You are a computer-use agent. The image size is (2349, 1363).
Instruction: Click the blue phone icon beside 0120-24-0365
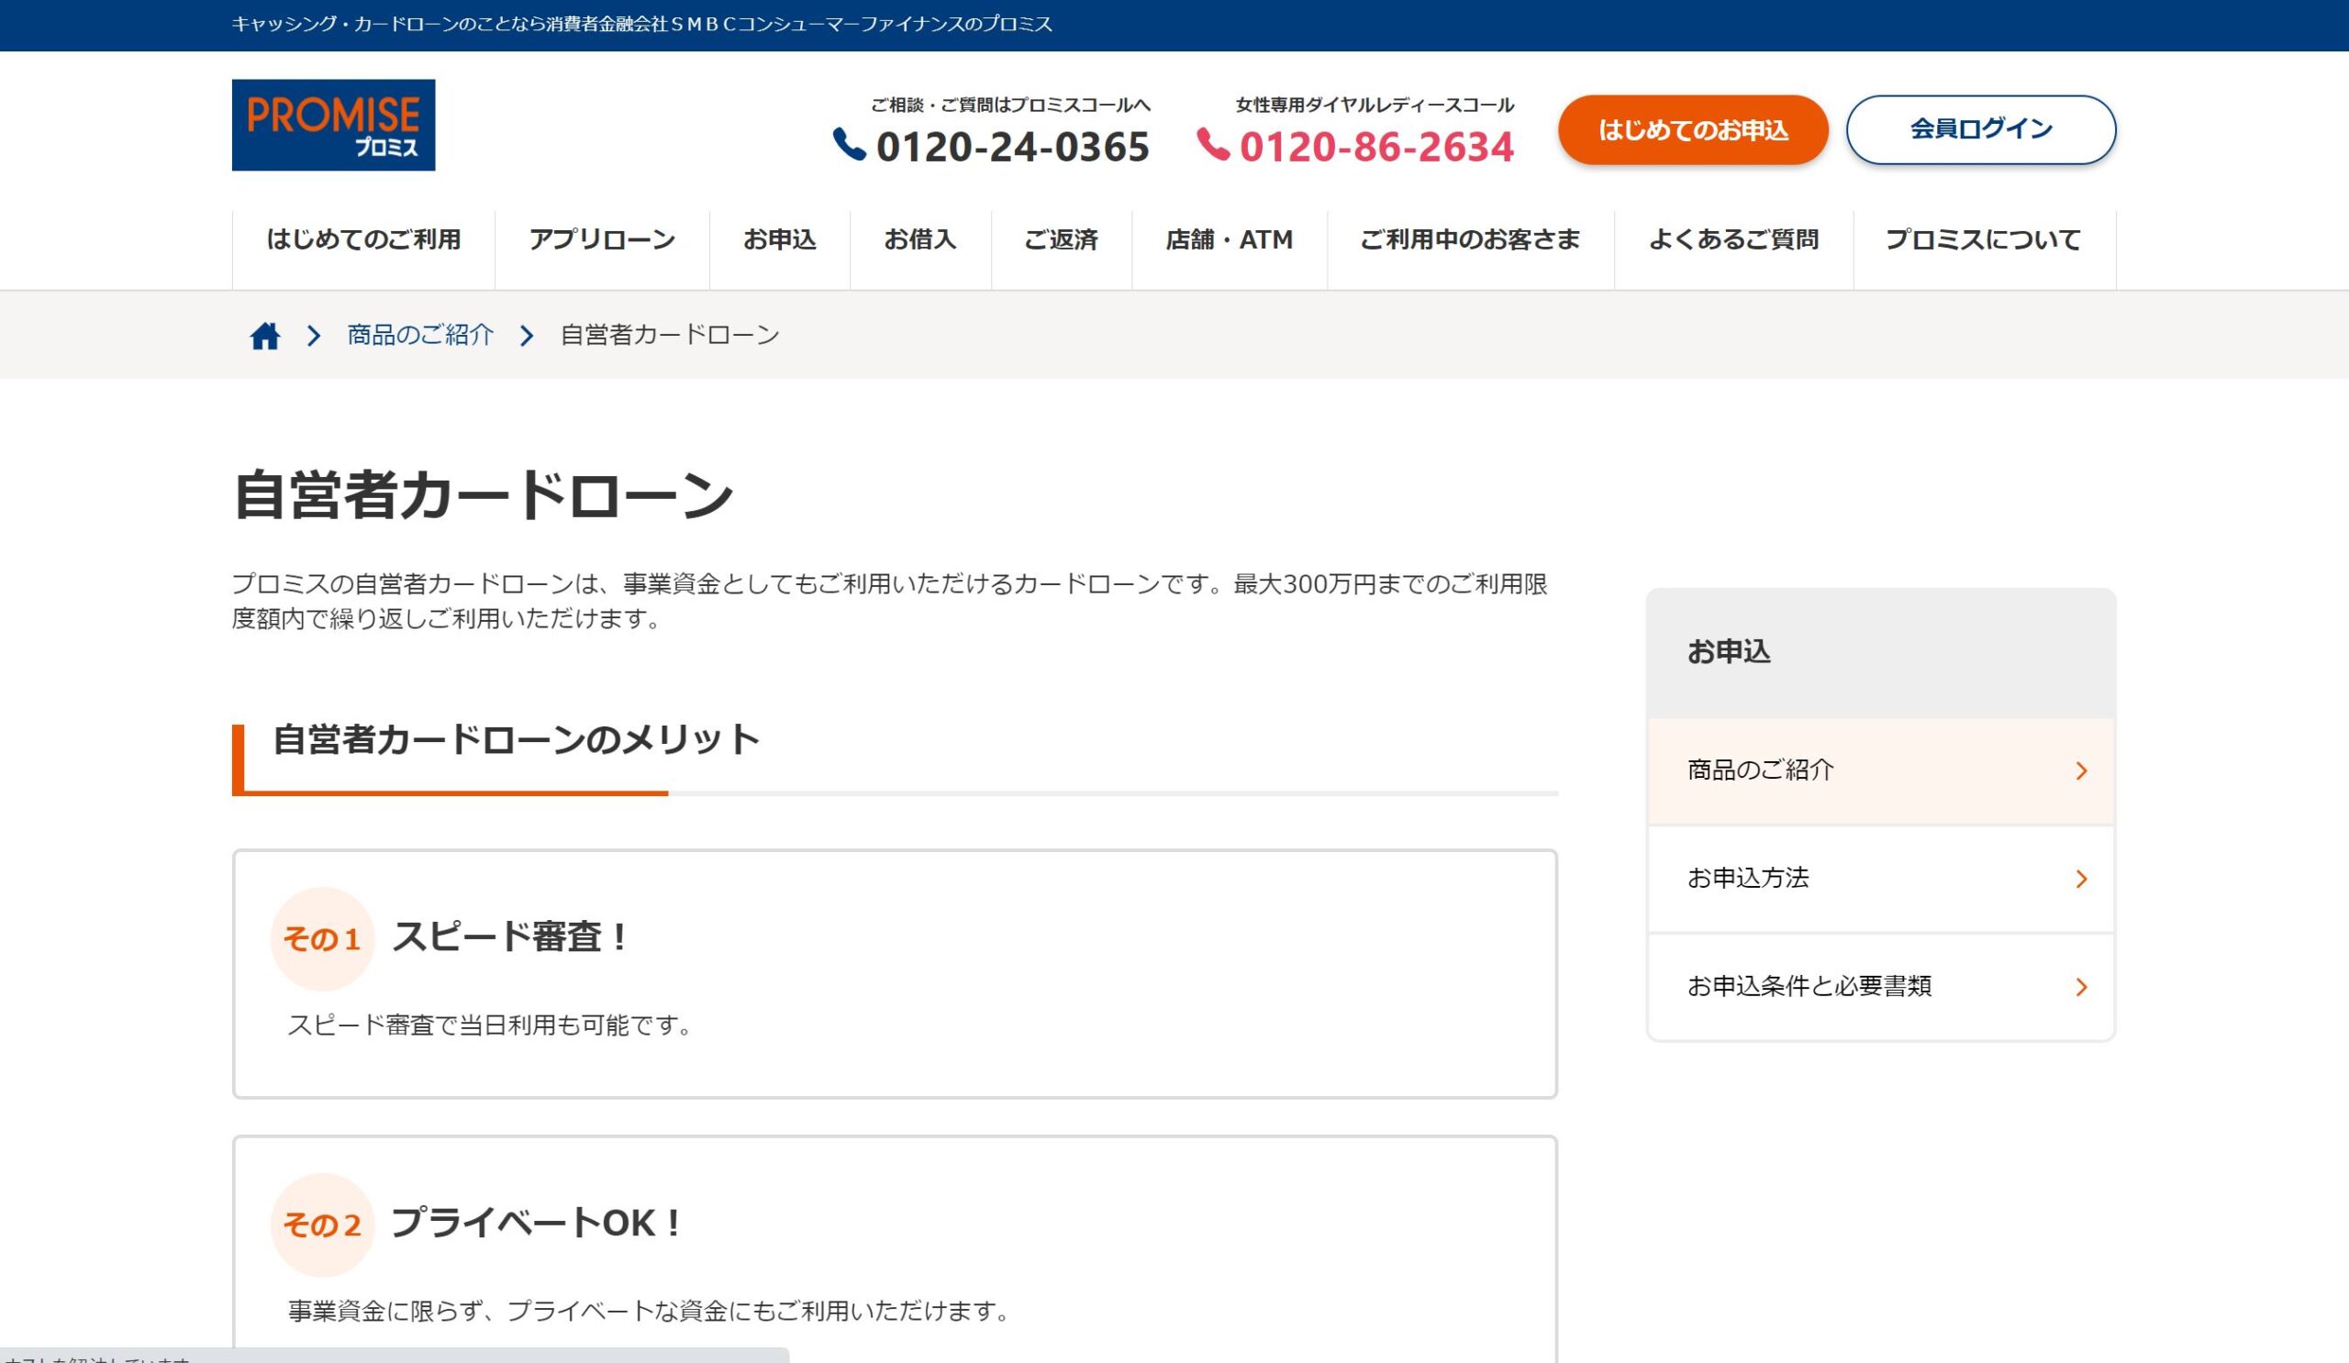(x=848, y=144)
